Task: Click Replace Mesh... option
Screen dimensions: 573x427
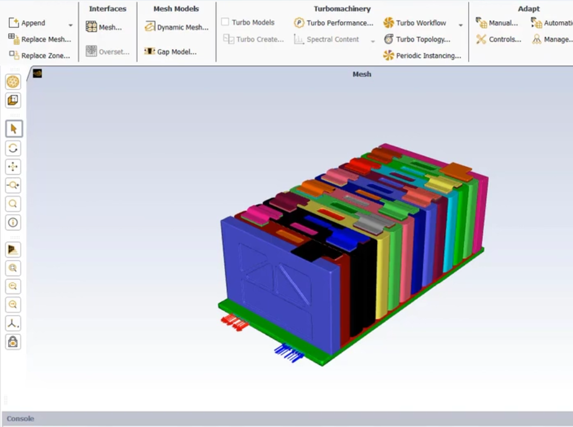Action: [x=39, y=39]
